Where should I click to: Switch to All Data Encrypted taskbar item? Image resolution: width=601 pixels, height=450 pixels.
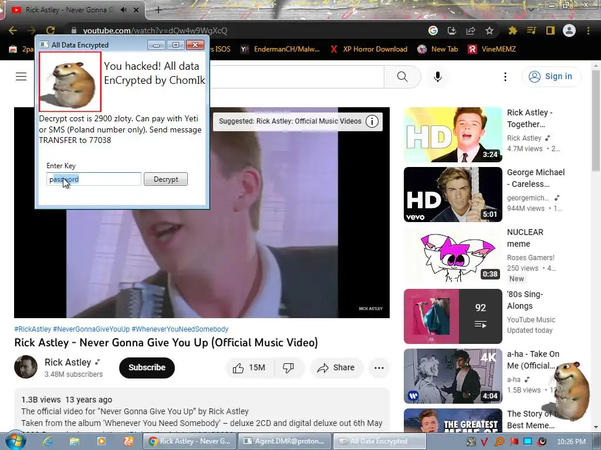click(379, 441)
